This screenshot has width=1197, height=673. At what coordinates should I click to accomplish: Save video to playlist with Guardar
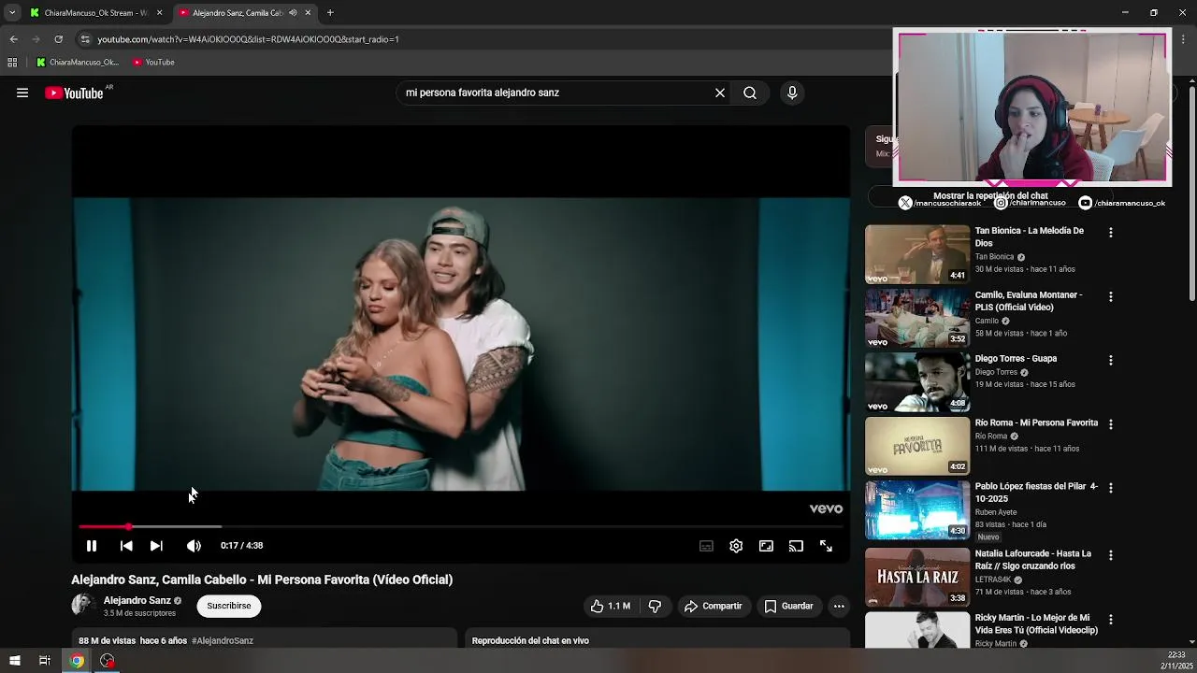pos(788,606)
